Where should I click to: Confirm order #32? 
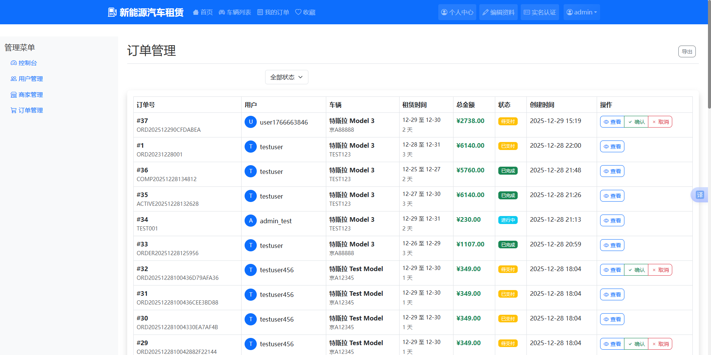pyautogui.click(x=636, y=270)
